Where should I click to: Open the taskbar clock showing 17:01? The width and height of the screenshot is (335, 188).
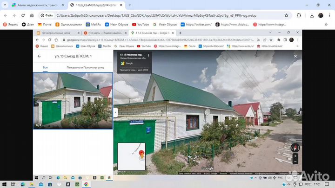point(317,184)
